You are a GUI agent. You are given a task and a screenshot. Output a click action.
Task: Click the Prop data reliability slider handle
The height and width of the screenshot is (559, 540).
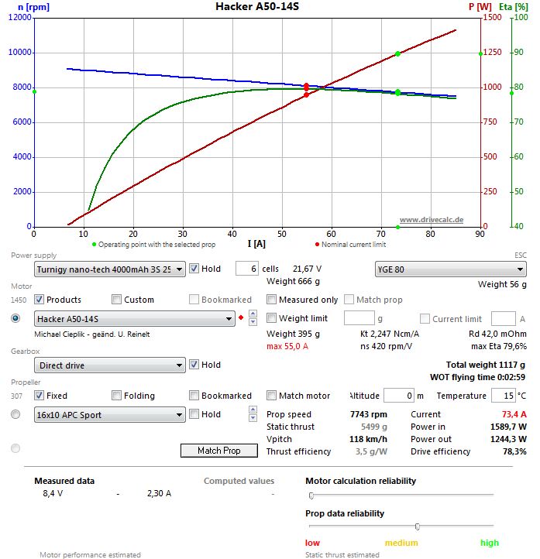tap(418, 526)
